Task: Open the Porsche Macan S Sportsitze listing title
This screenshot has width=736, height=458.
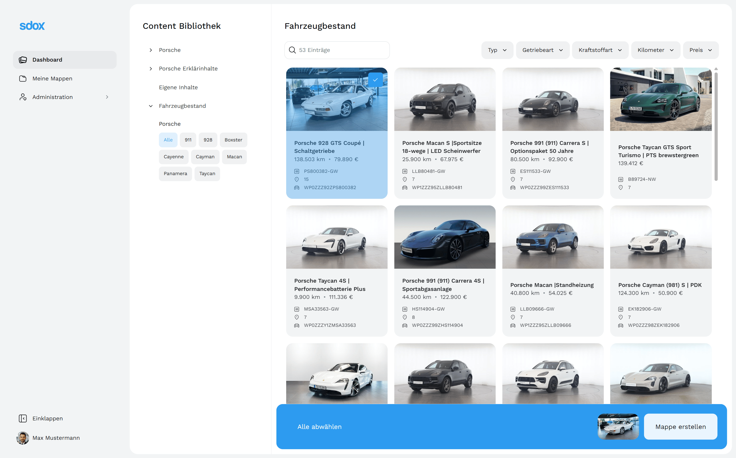Action: pyautogui.click(x=442, y=147)
